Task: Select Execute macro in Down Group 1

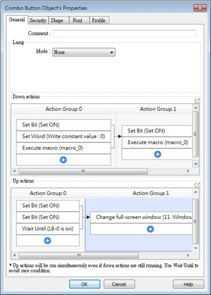Action: coord(157,142)
